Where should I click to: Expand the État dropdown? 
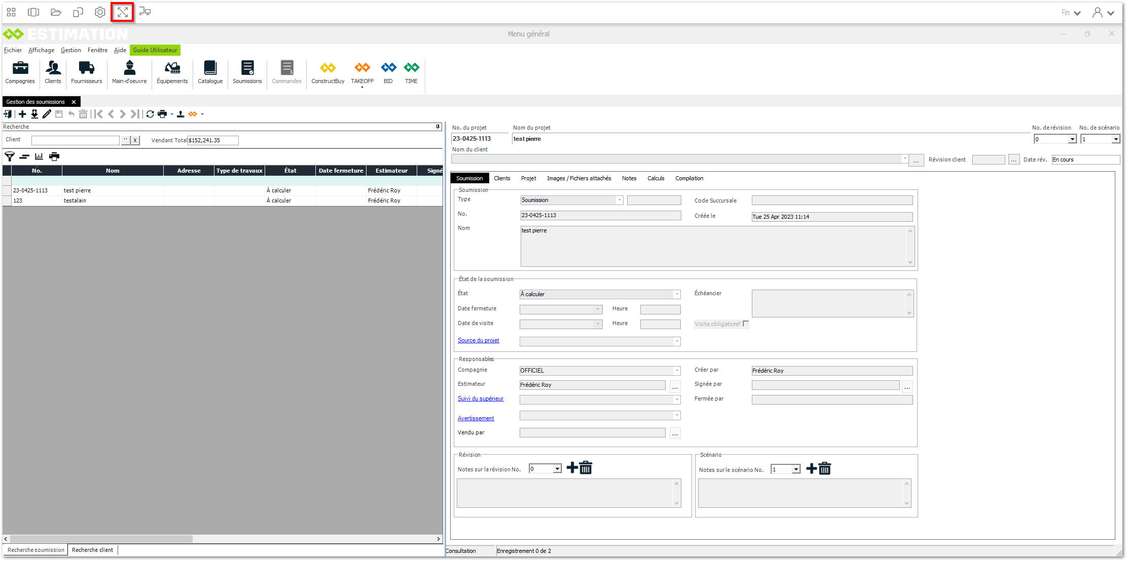coord(676,294)
